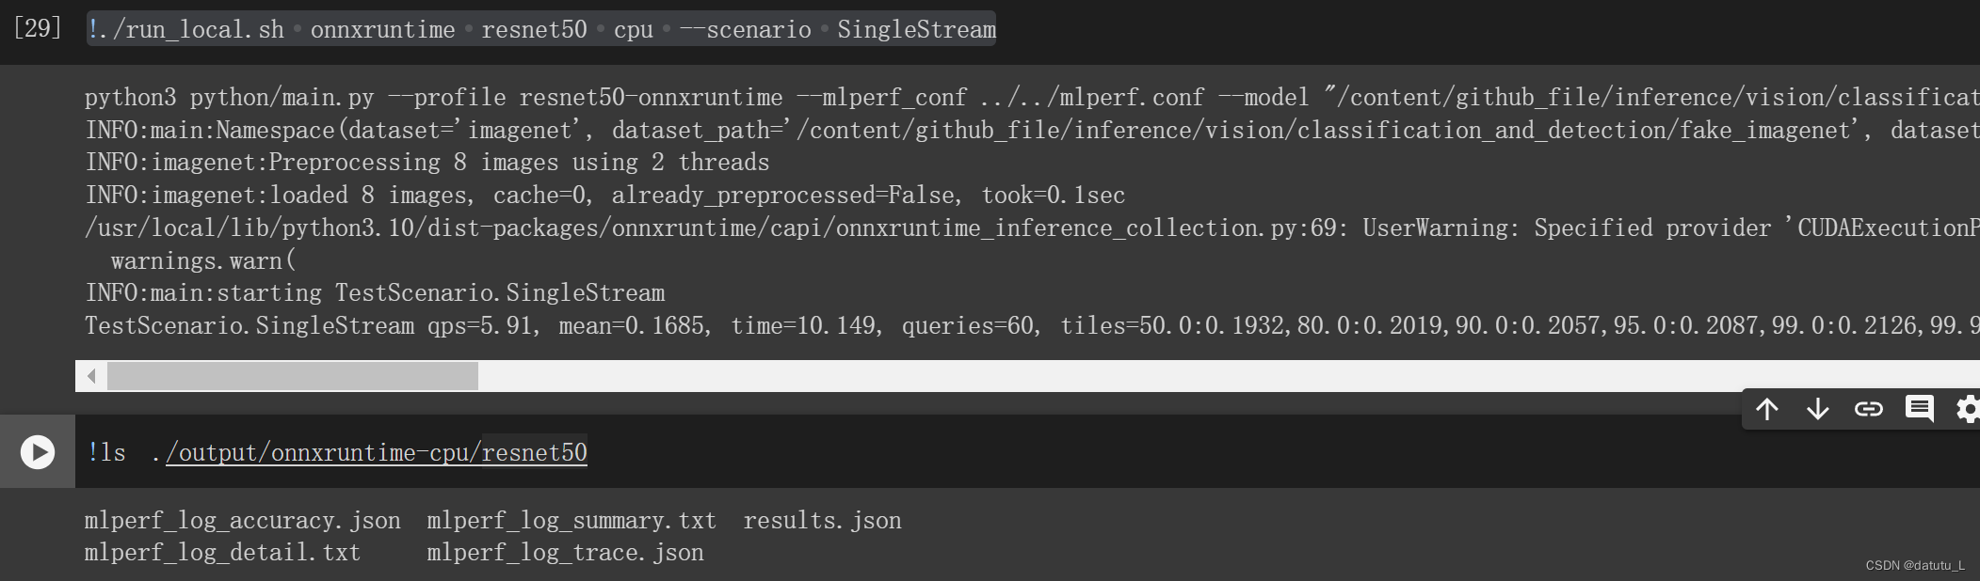Move the current cell down
This screenshot has height=581, width=1980.
point(1819,409)
